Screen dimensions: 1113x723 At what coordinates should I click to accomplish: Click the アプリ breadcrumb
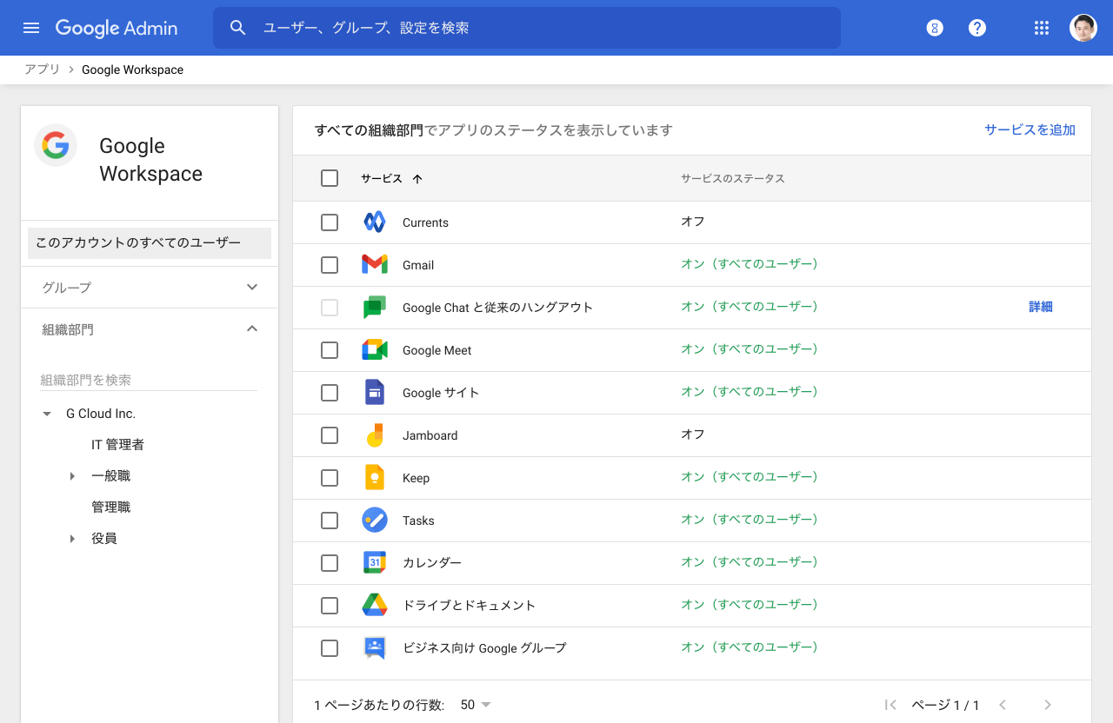pyautogui.click(x=43, y=70)
